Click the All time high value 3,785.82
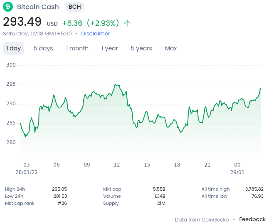The image size is (269, 224). [x=254, y=189]
